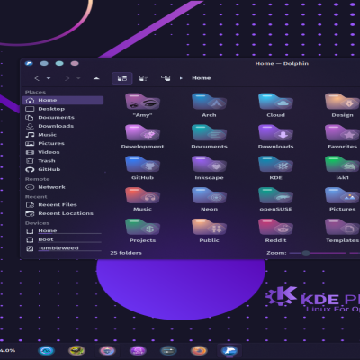
Task: Switch to Icons view mode
Action: pos(122,78)
